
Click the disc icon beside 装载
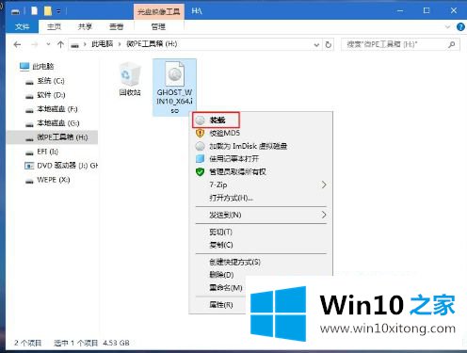click(x=200, y=120)
